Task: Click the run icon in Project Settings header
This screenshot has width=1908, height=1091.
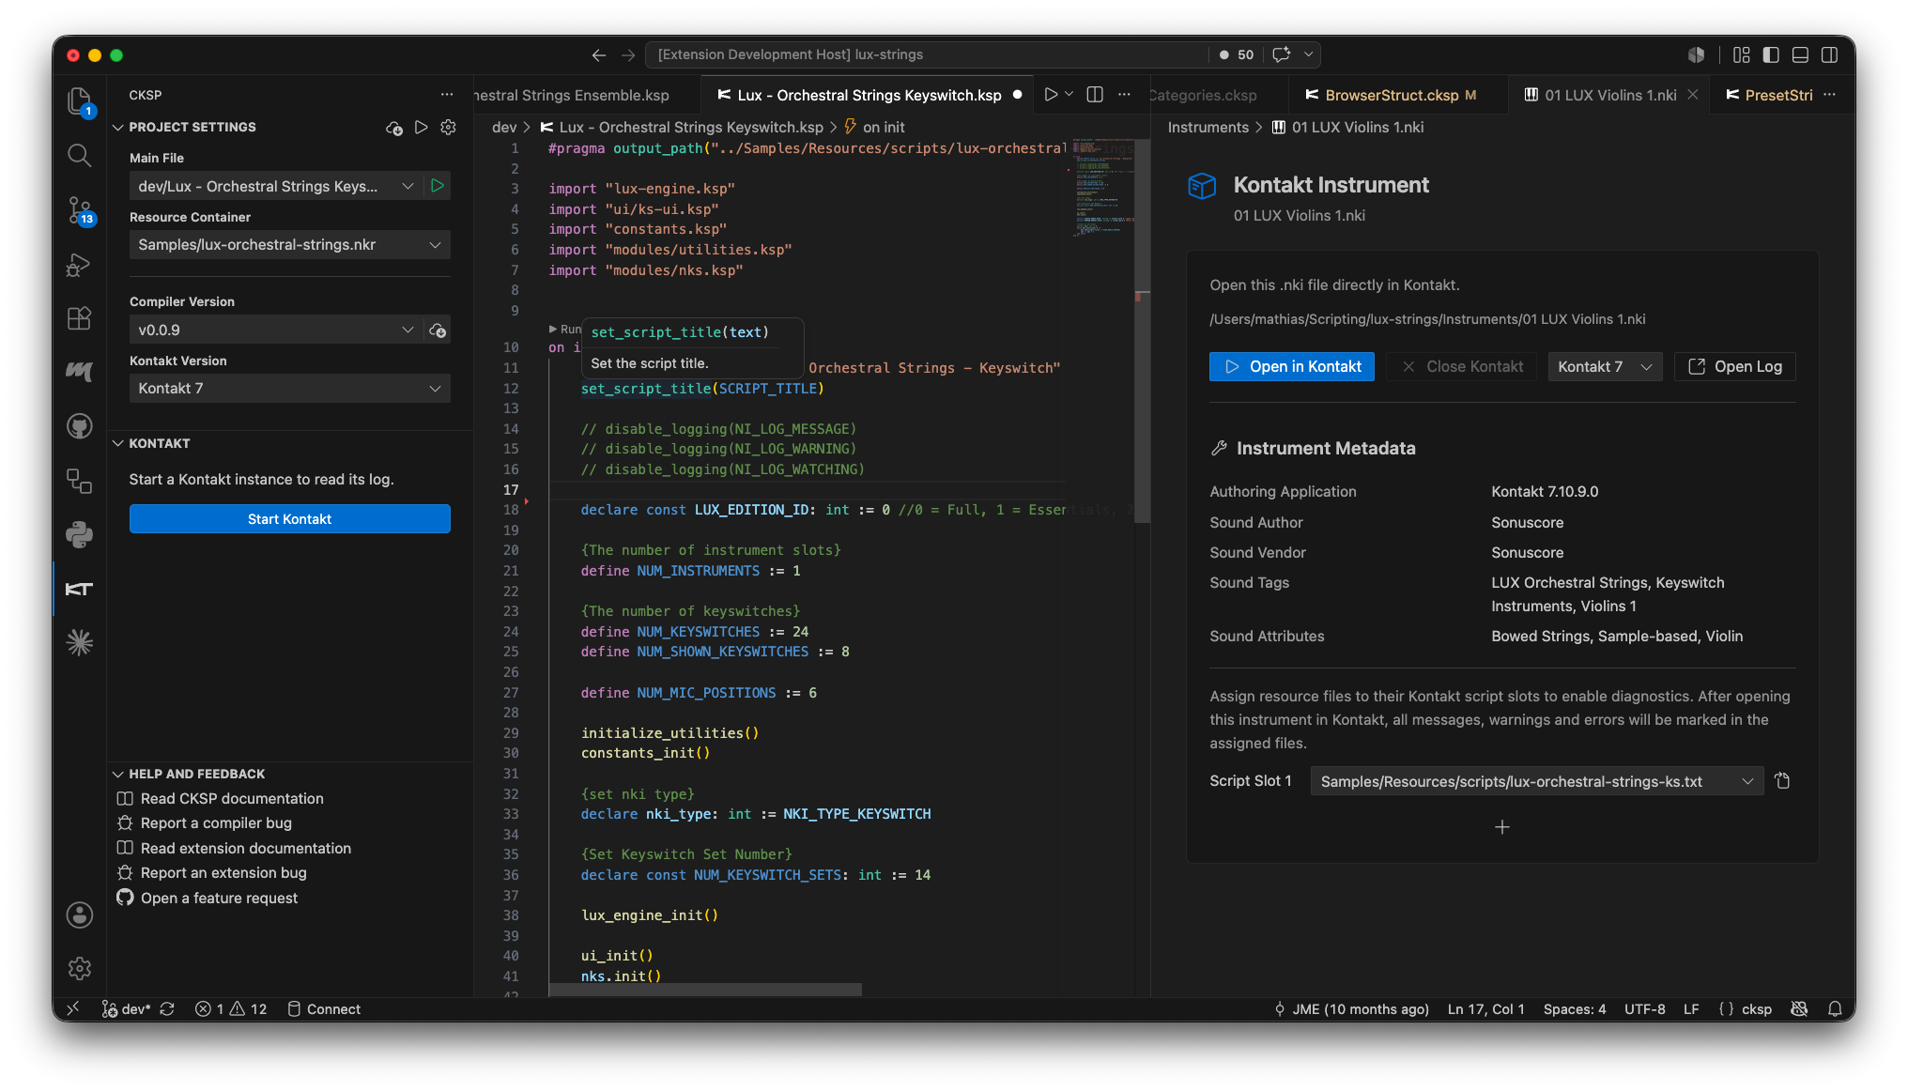Action: 422,127
